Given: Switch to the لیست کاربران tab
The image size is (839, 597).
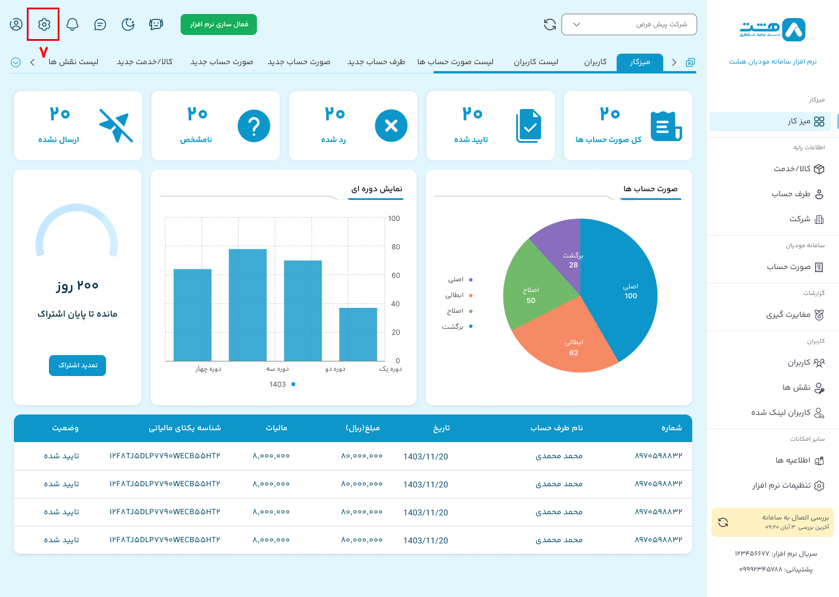Looking at the screenshot, I should pyautogui.click(x=535, y=62).
